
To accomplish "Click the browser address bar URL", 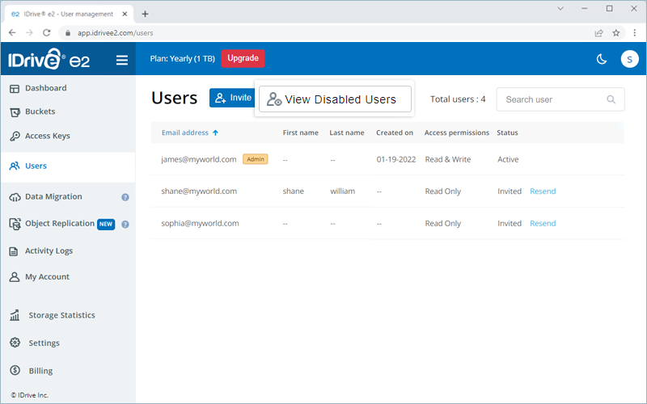I will (115, 33).
